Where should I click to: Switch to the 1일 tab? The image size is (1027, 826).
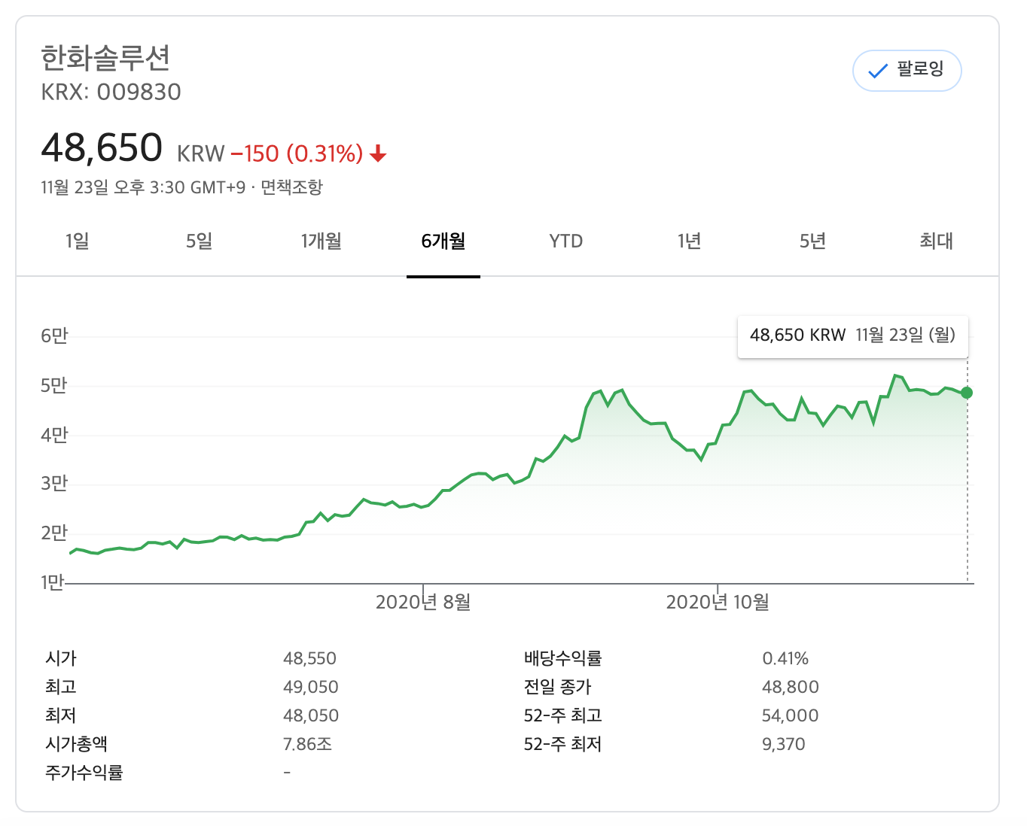(78, 241)
